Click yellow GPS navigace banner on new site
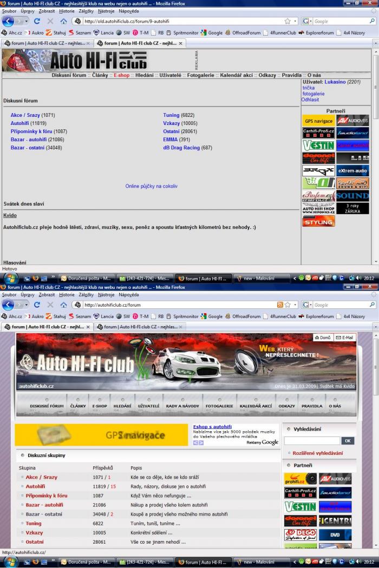This screenshot has width=379, height=568. click(102, 435)
